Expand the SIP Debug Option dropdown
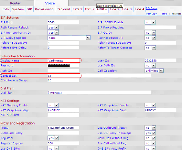This screenshot has width=182, height=150. point(69,38)
